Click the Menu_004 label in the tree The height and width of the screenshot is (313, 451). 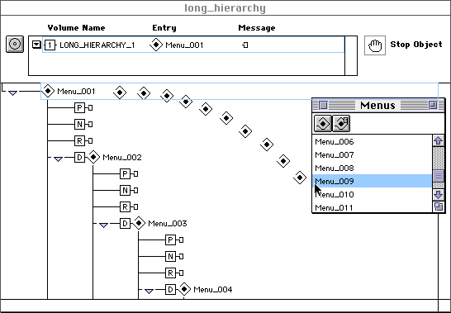click(x=213, y=289)
